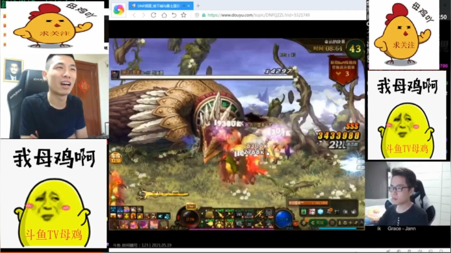Click the blue cube icon
This screenshot has width=451, height=253.
[321, 212]
